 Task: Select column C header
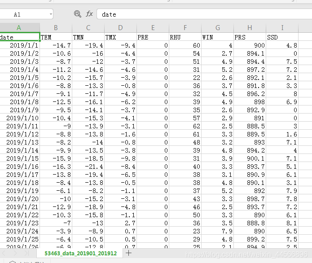click(88, 27)
